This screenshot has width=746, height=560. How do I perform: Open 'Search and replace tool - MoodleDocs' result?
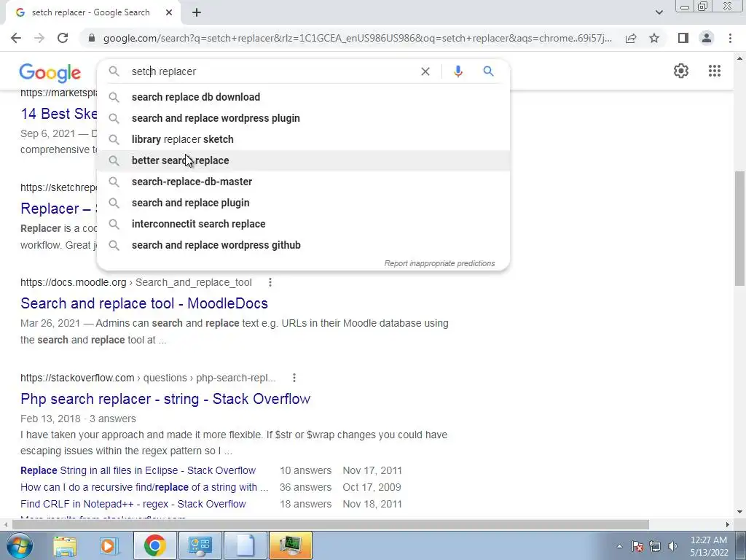tap(144, 303)
